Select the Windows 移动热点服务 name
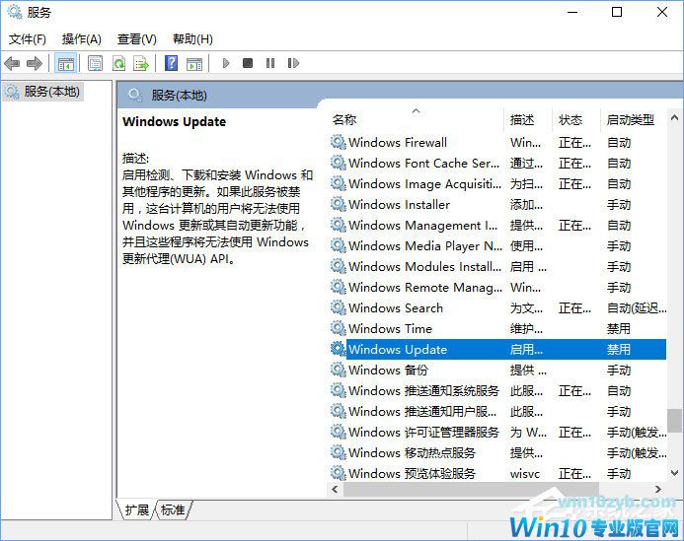The height and width of the screenshot is (541, 684). 412,452
